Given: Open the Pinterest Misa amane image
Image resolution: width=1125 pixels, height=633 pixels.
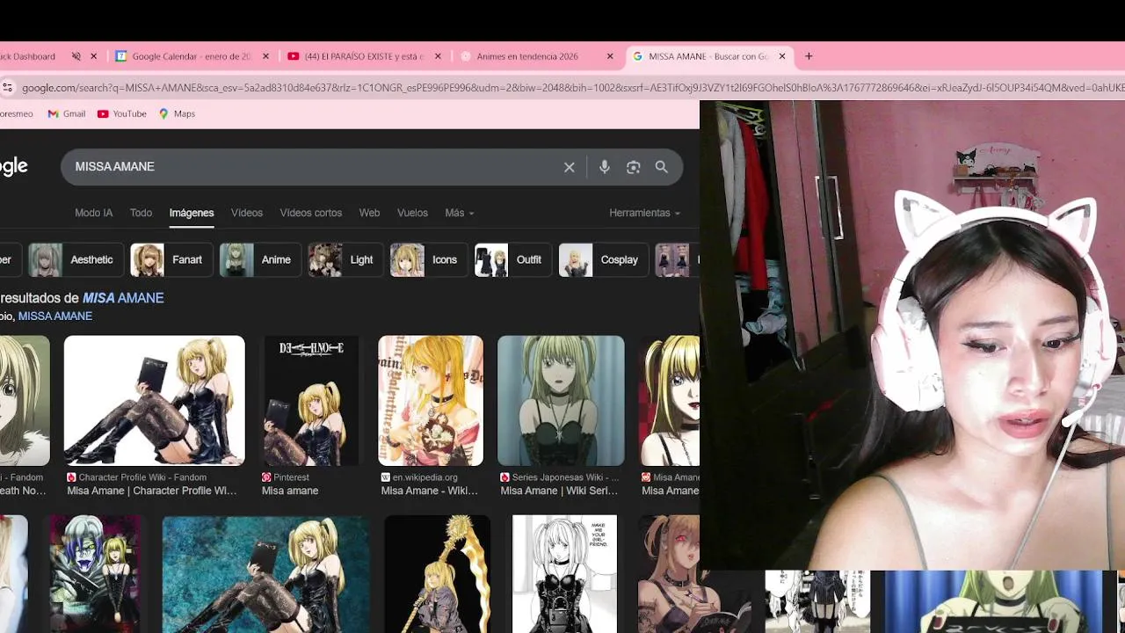Looking at the screenshot, I should click(311, 400).
